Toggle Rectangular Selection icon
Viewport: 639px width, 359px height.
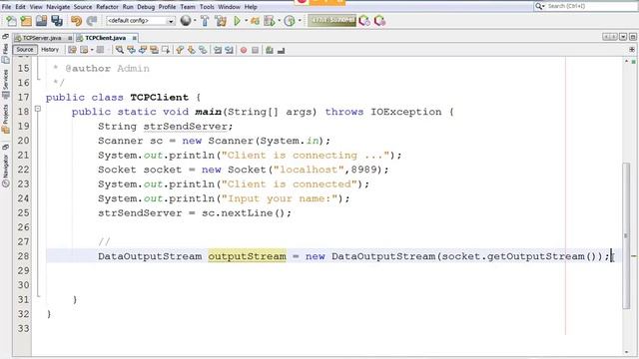tap(166, 50)
